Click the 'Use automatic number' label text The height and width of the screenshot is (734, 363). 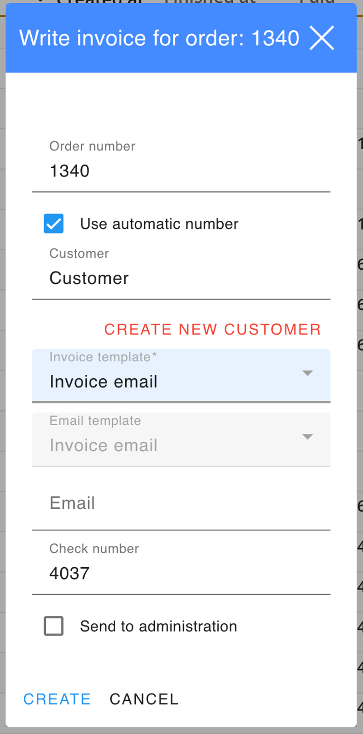(159, 224)
